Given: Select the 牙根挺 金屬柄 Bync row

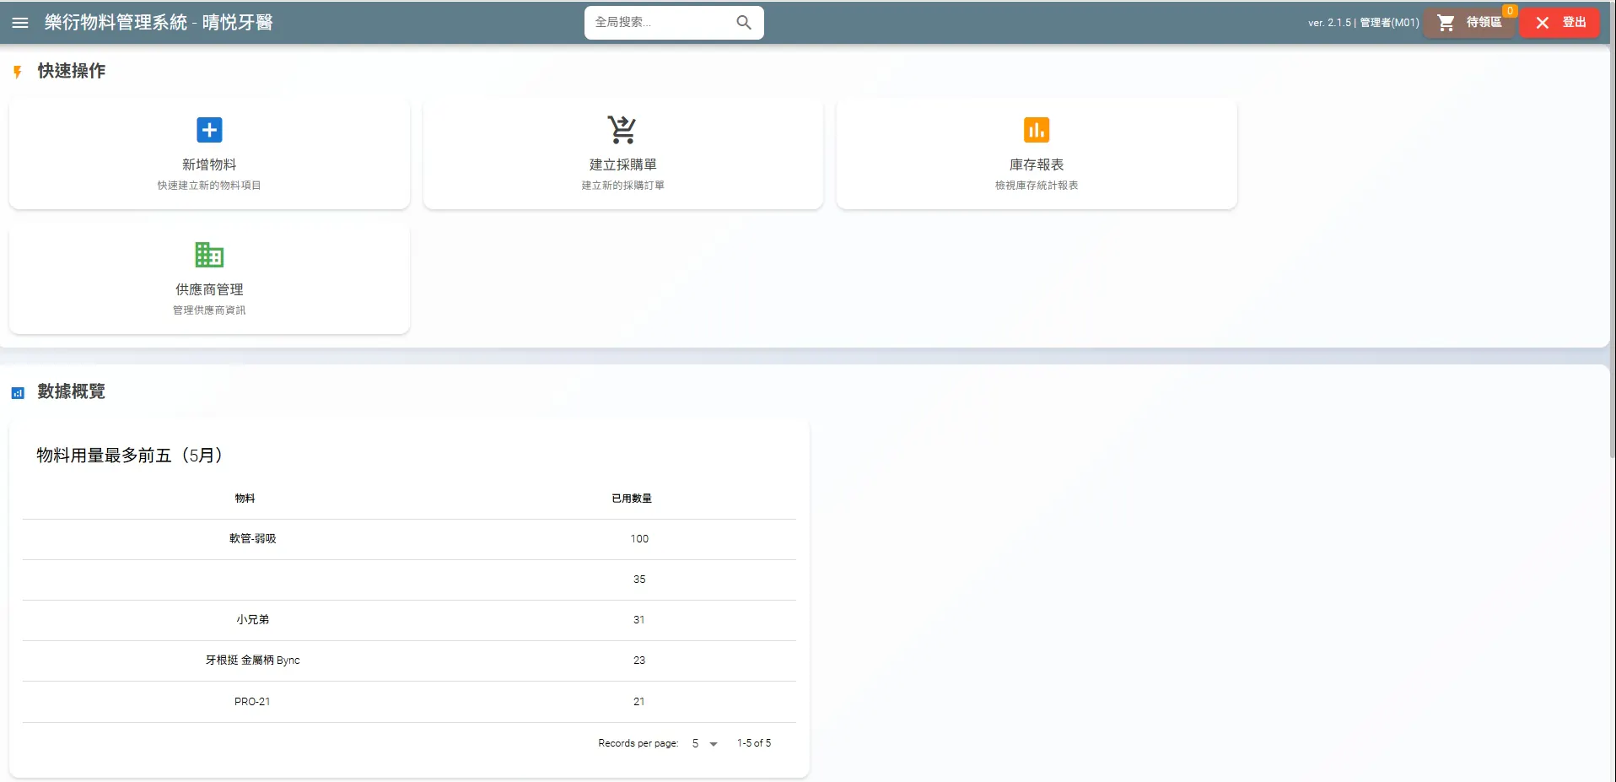Looking at the screenshot, I should 409,661.
